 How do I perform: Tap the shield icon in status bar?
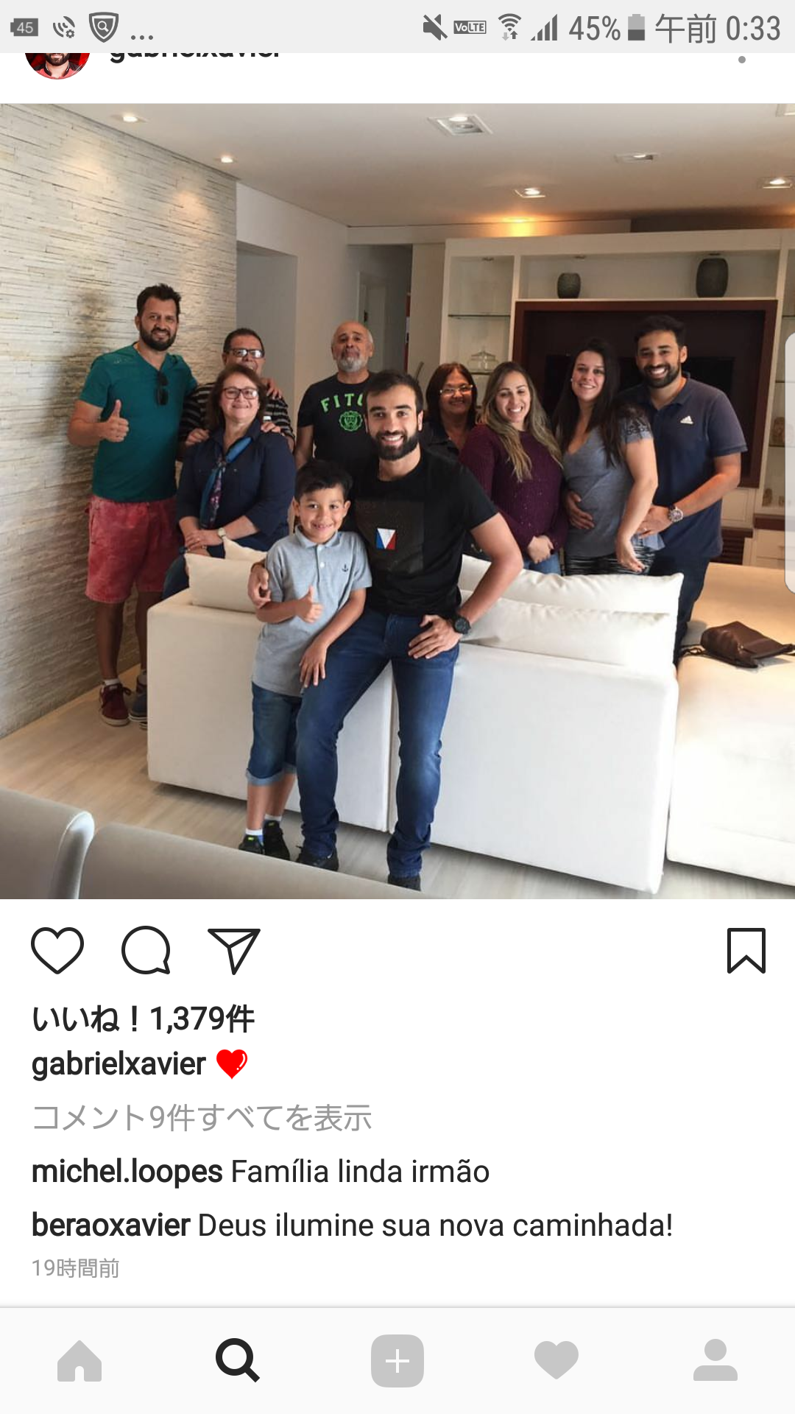click(x=104, y=28)
